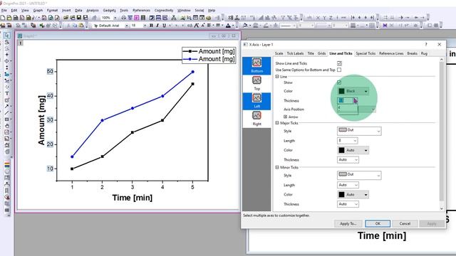
Task: Select the Top axis icon
Action: tap(256, 83)
